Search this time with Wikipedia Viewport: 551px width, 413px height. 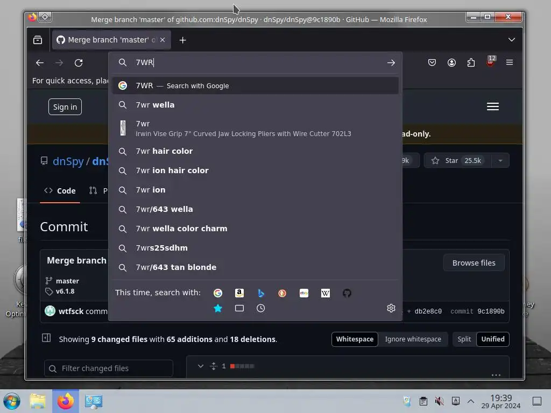326,293
